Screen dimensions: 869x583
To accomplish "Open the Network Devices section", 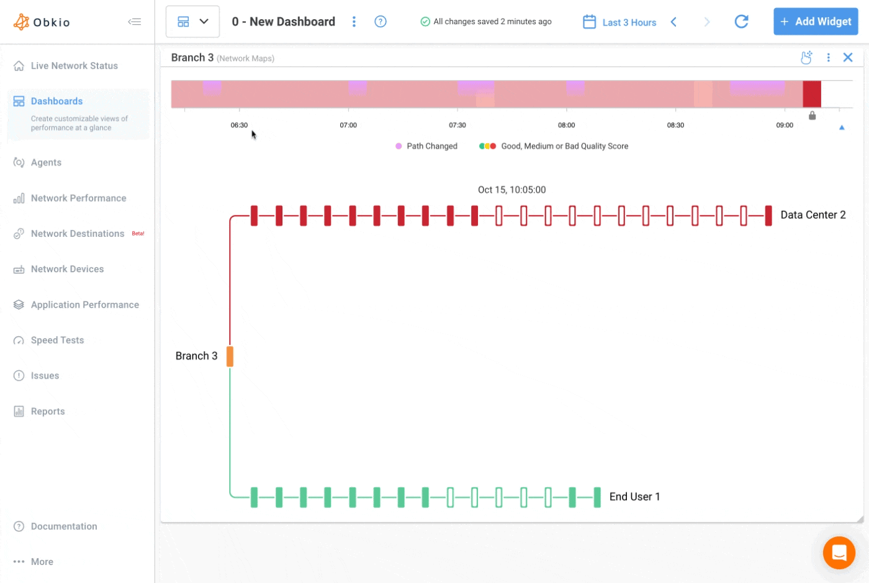I will pyautogui.click(x=19, y=269).
